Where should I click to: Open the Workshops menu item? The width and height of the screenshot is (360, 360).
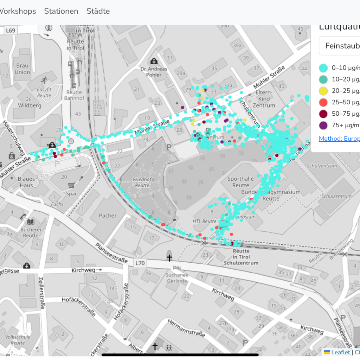17,11
